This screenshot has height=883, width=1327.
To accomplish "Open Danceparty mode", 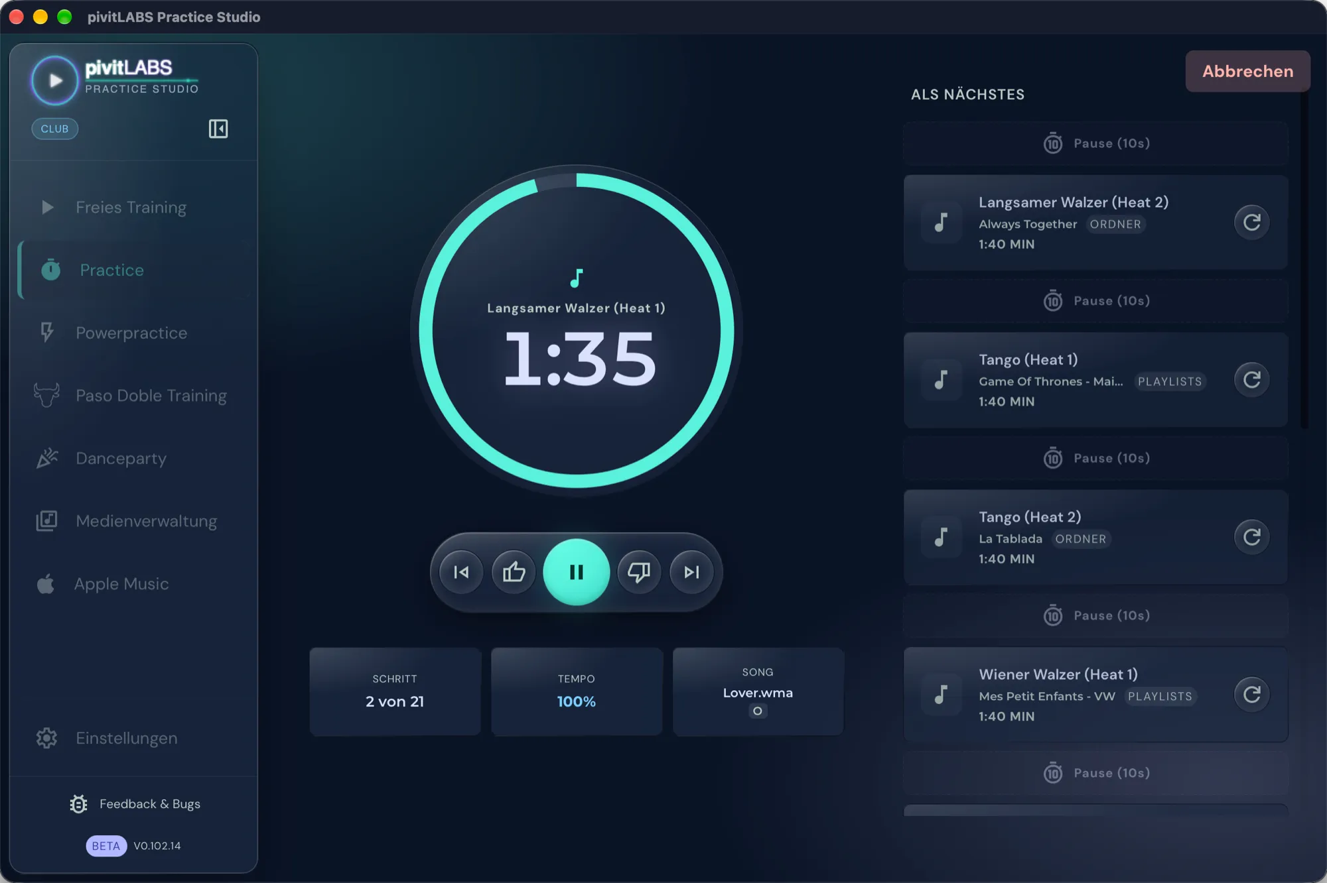I will point(135,459).
